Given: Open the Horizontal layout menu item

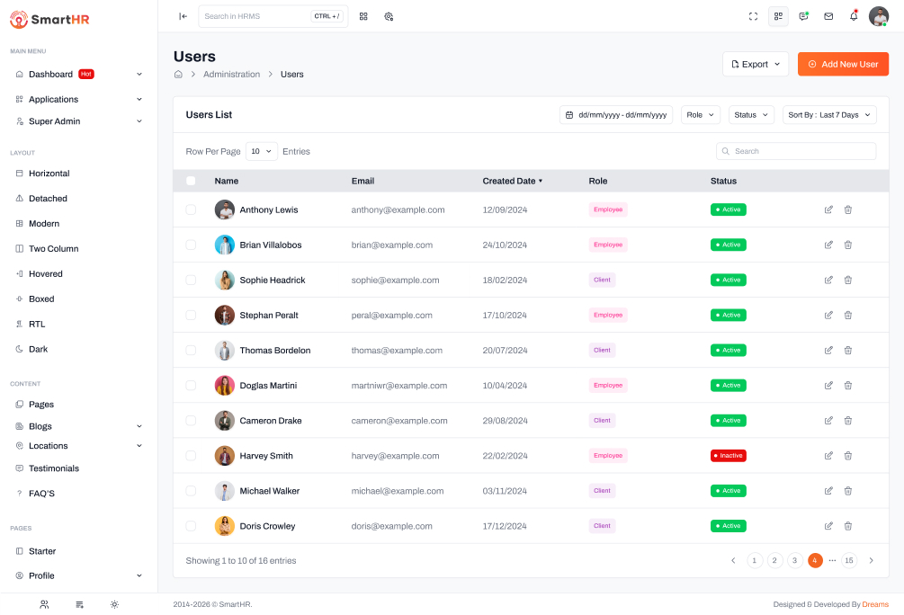Looking at the screenshot, I should pos(49,174).
